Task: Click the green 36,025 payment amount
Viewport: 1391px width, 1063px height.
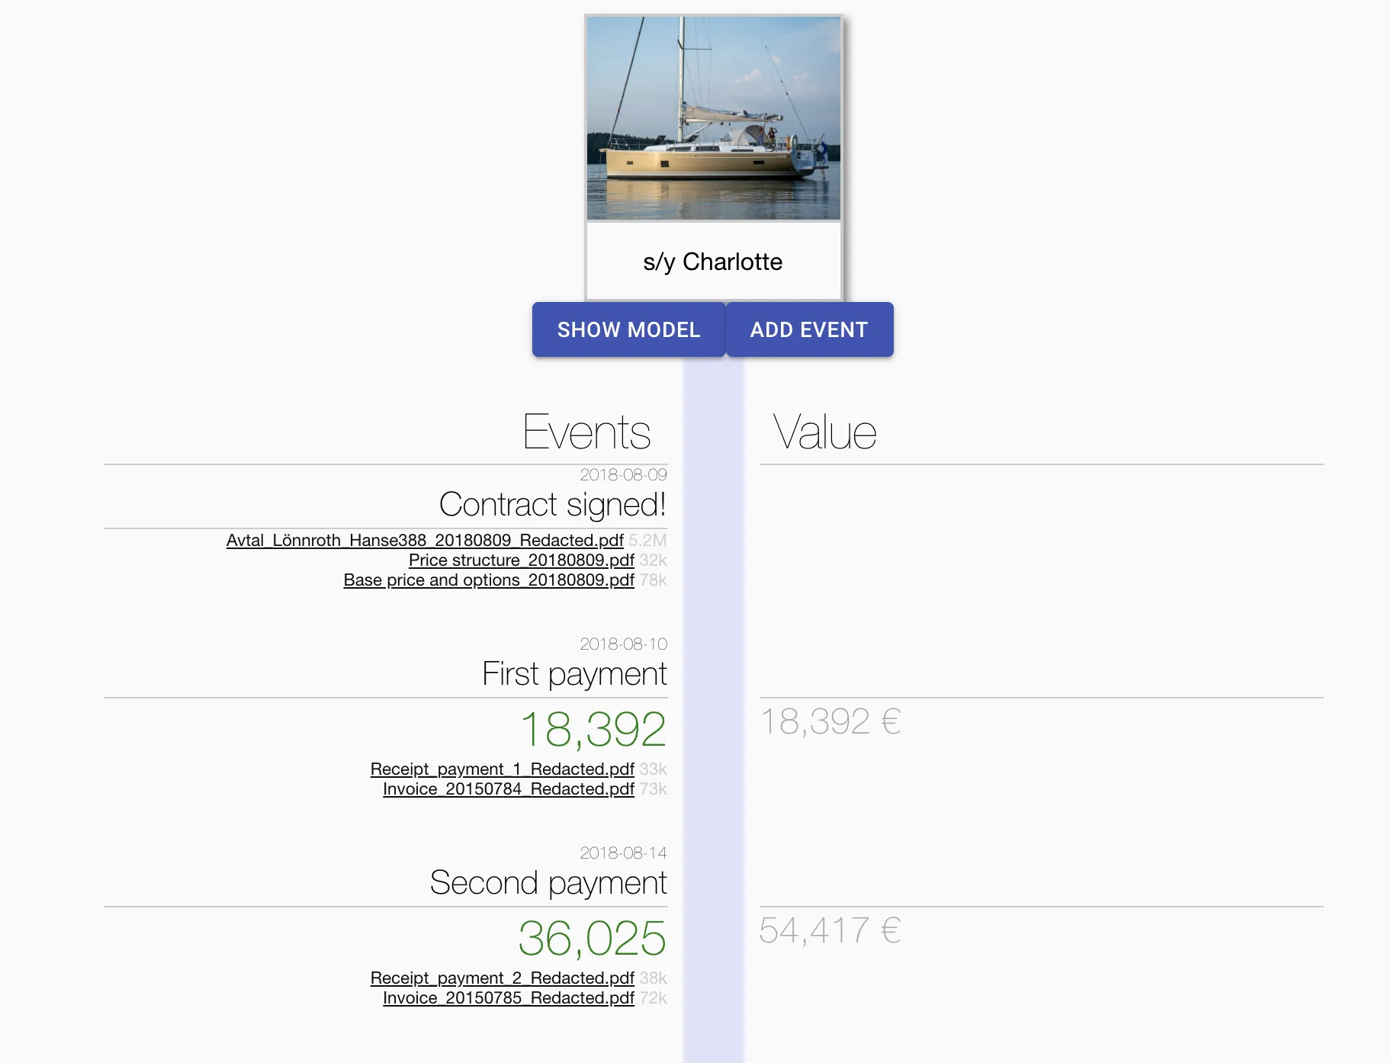Action: [592, 938]
